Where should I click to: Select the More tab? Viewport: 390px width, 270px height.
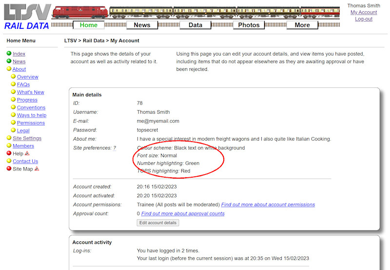click(x=302, y=25)
